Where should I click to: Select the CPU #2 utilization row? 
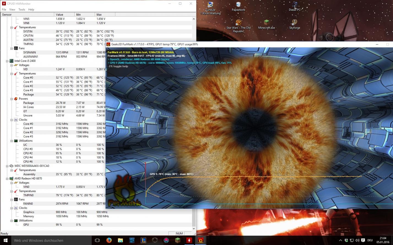pyautogui.click(x=64, y=153)
